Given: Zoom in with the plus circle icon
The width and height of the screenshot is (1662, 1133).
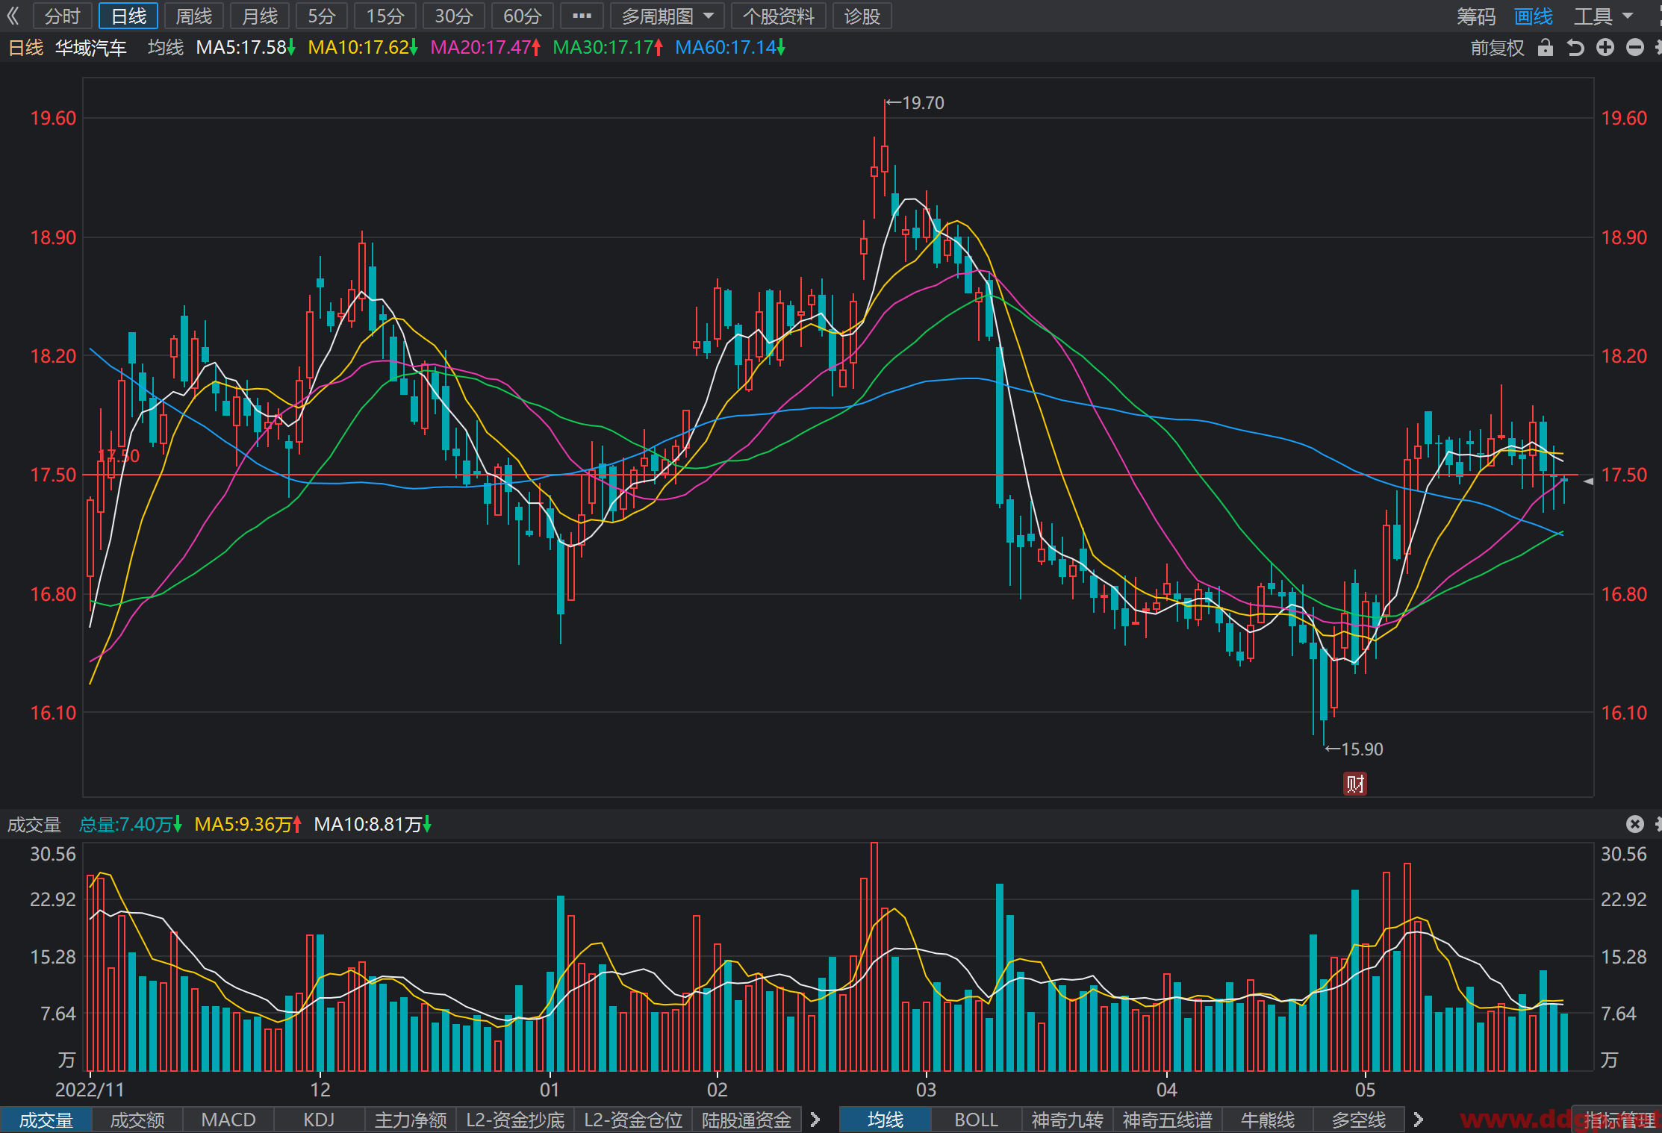Looking at the screenshot, I should [1605, 48].
